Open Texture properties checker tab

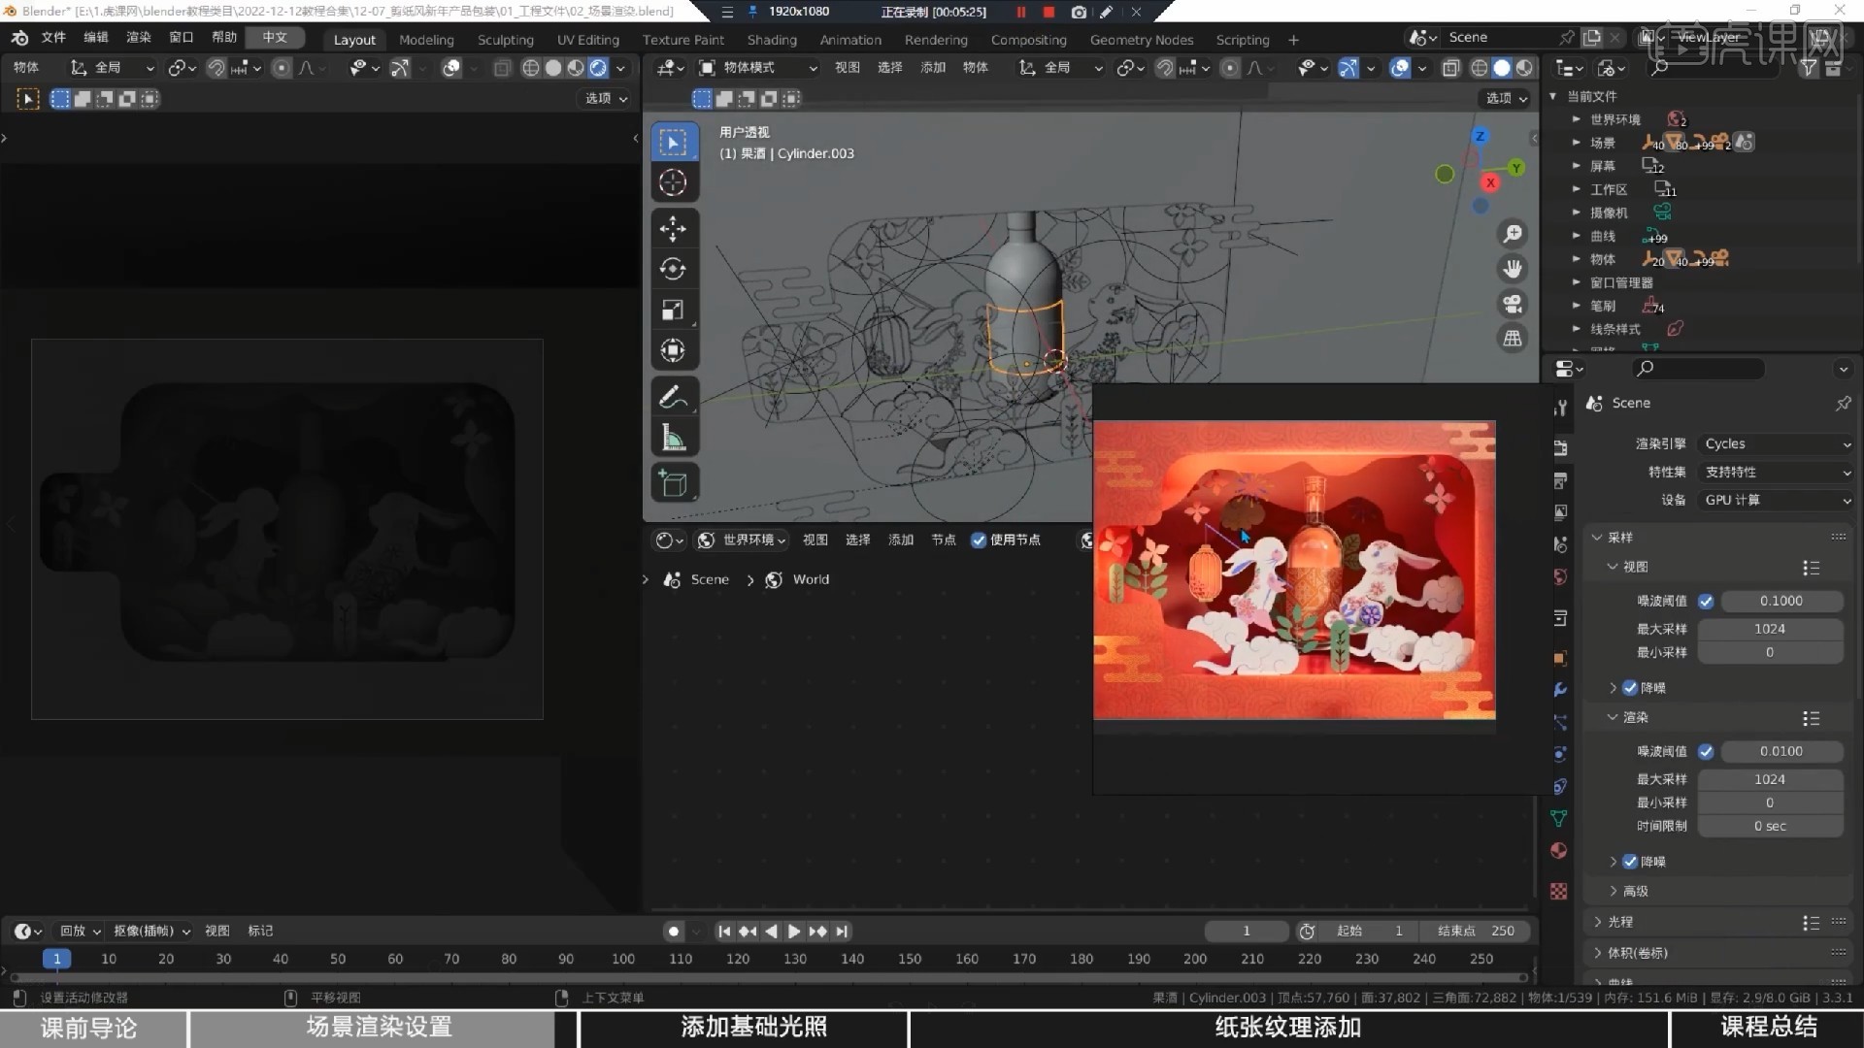click(x=1559, y=891)
